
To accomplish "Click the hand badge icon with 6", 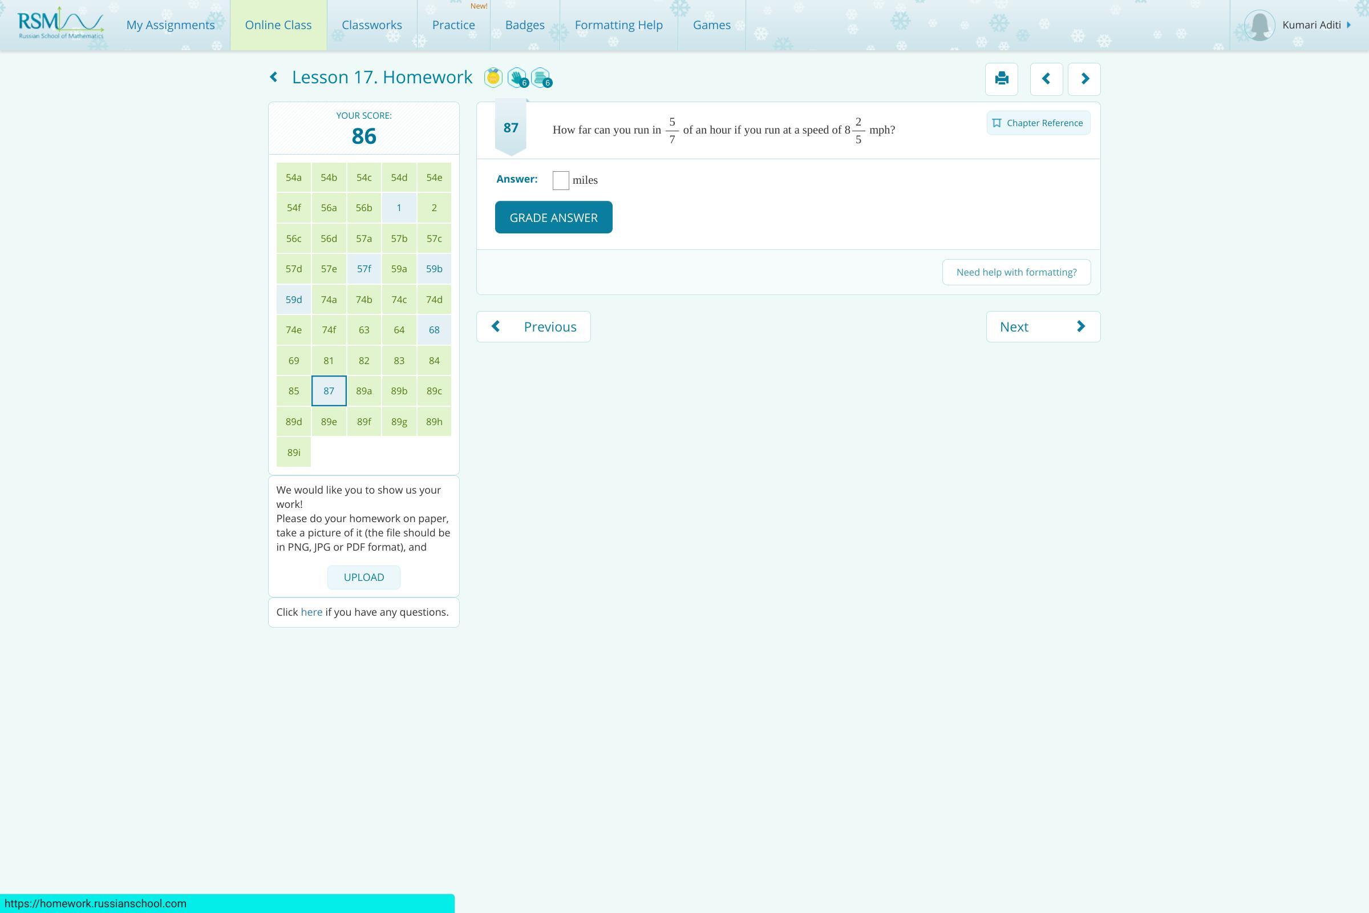I will pyautogui.click(x=517, y=78).
